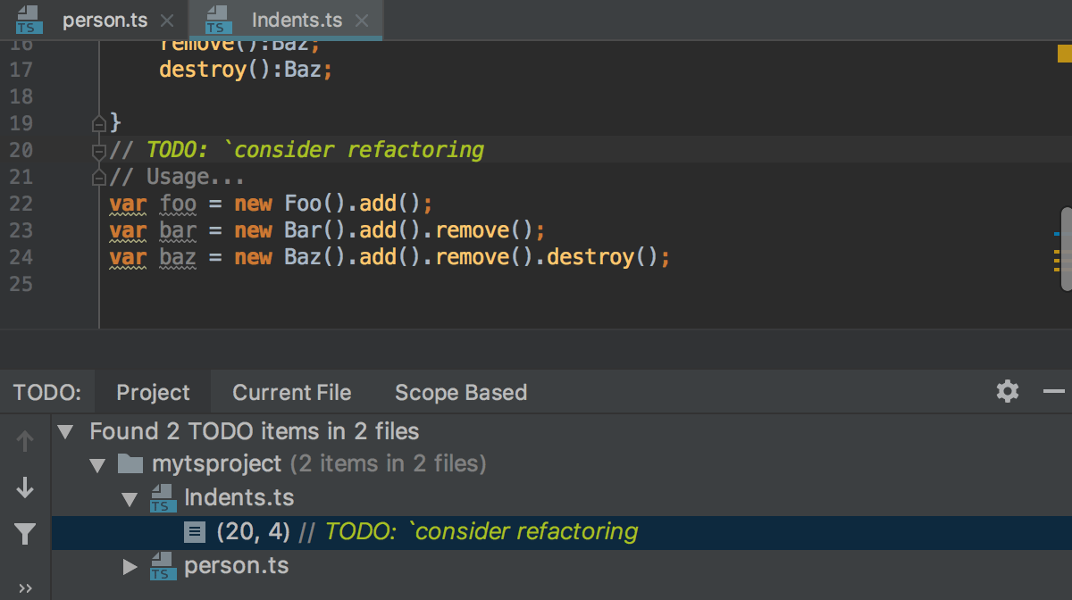Collapse the mytsproject folder node

click(96, 464)
